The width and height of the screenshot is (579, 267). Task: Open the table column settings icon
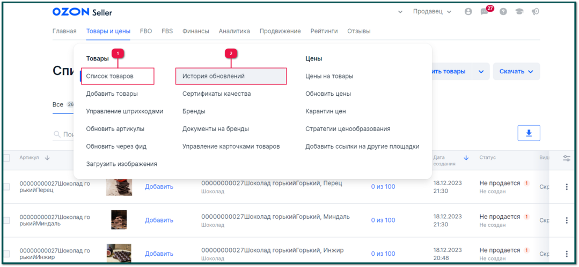tap(567, 158)
